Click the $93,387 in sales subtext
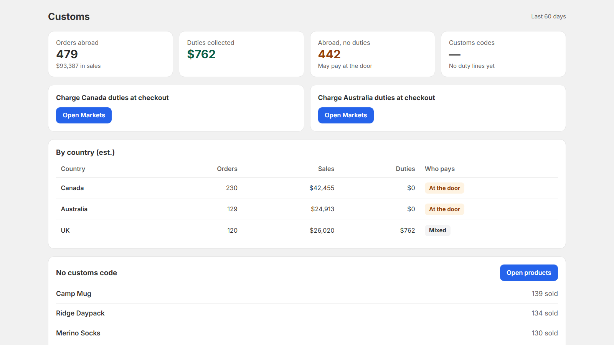Image resolution: width=614 pixels, height=345 pixels. (78, 66)
